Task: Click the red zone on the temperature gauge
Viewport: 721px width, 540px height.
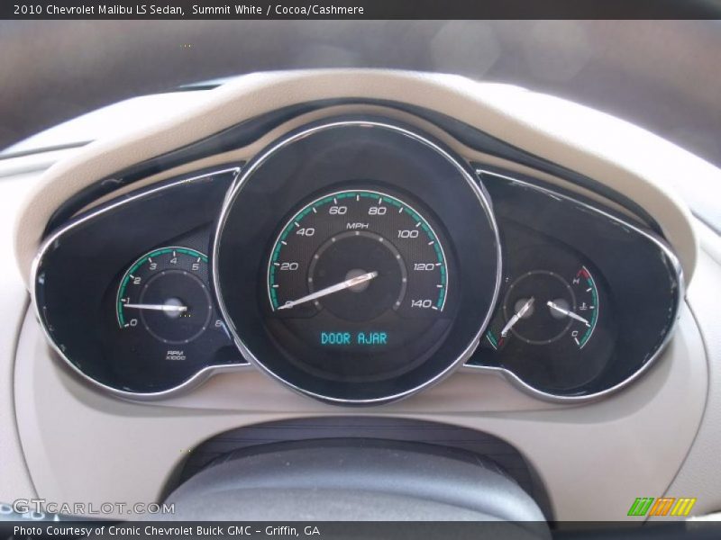Action: tap(580, 273)
